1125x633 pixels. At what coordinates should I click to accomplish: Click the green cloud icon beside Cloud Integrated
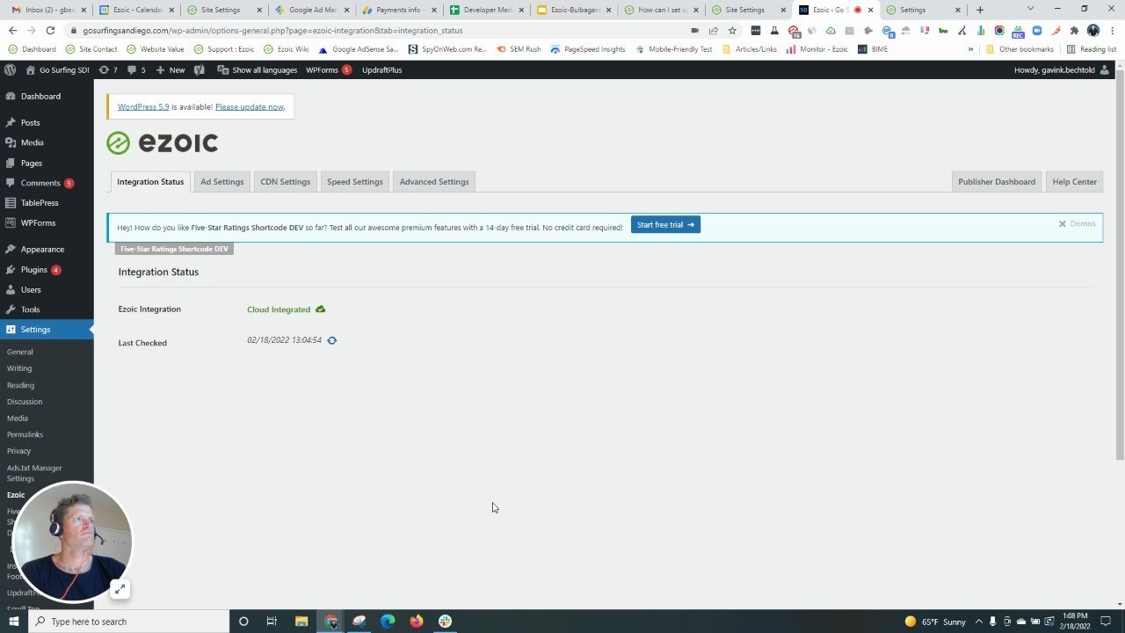tap(320, 309)
